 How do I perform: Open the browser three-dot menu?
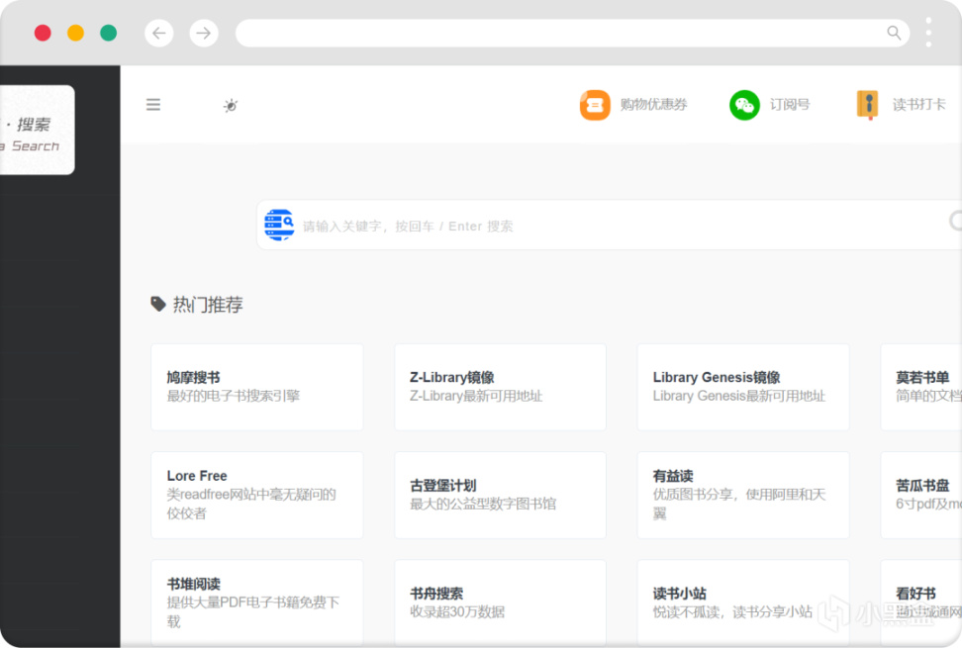pos(928,33)
